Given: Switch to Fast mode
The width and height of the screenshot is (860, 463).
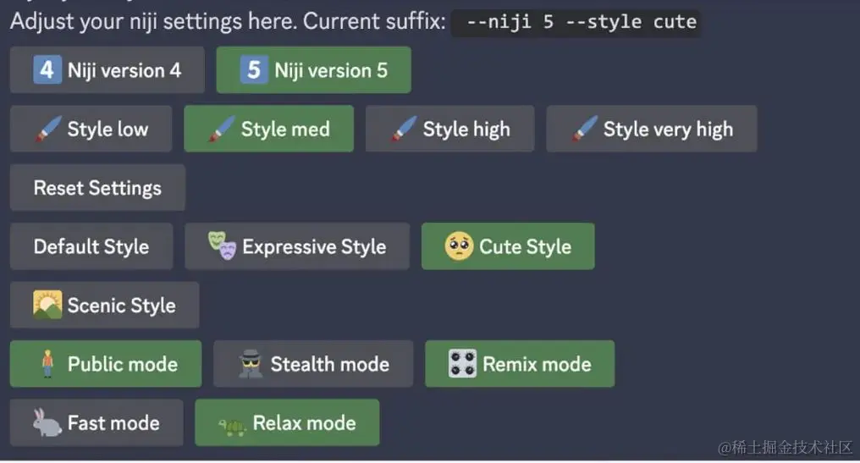Looking at the screenshot, I should point(96,422).
